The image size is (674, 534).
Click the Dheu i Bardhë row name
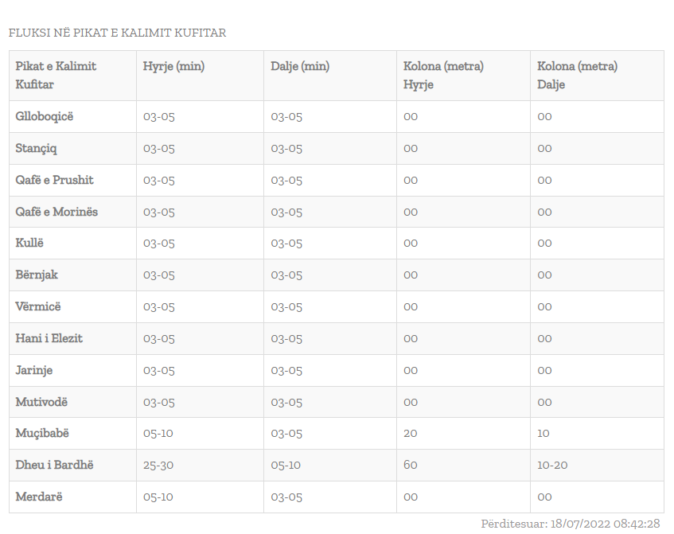pyautogui.click(x=54, y=465)
